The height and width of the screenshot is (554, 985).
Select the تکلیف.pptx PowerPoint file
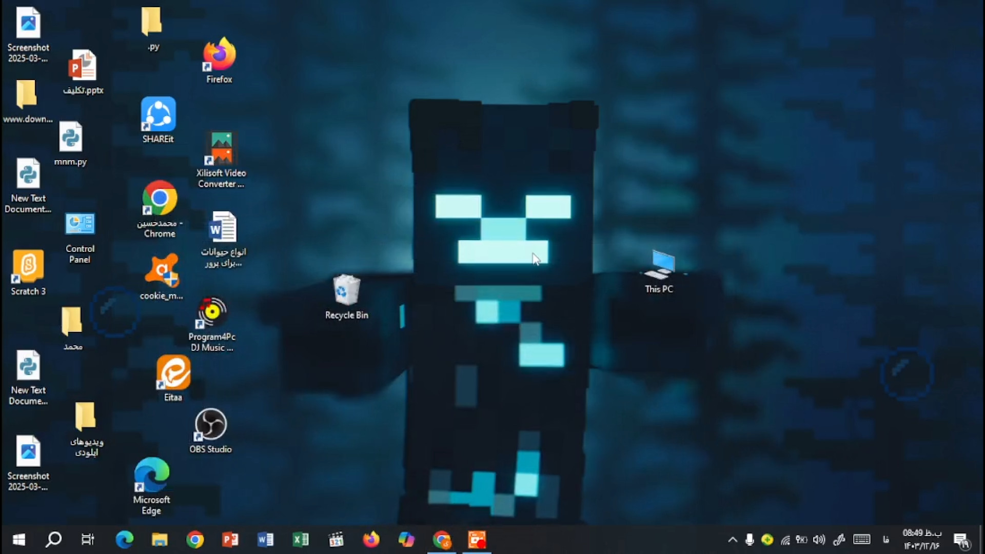pyautogui.click(x=83, y=72)
